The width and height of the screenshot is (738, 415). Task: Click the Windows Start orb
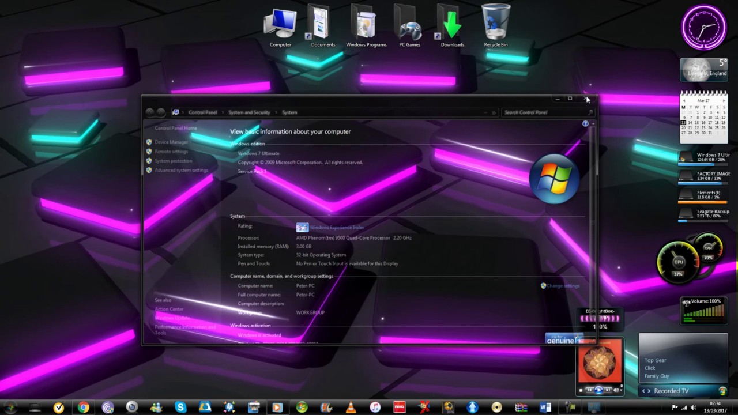coord(10,408)
